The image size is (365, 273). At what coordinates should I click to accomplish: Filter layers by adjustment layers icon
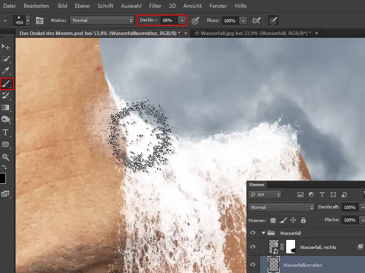coord(311,195)
